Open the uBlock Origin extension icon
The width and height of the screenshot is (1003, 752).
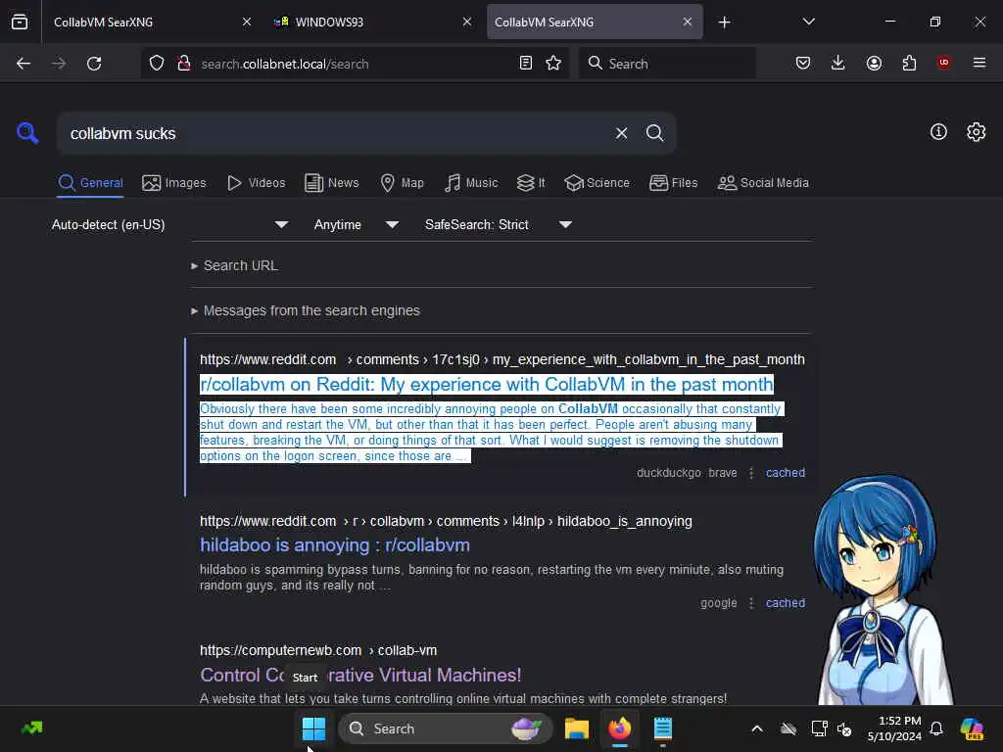coord(943,62)
